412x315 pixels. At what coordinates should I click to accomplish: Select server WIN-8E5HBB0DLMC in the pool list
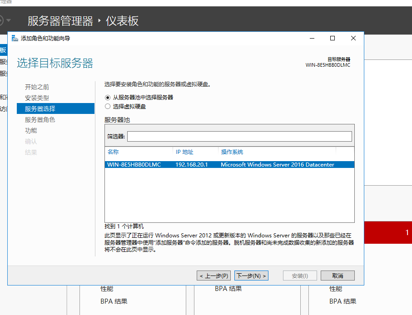coord(229,165)
